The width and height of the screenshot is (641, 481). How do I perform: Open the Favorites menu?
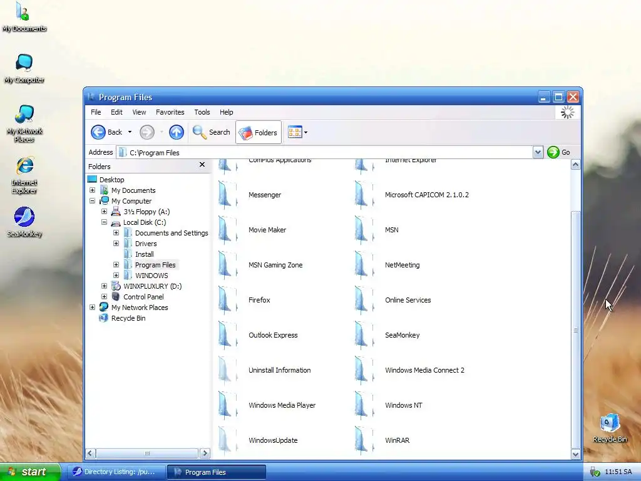click(170, 112)
